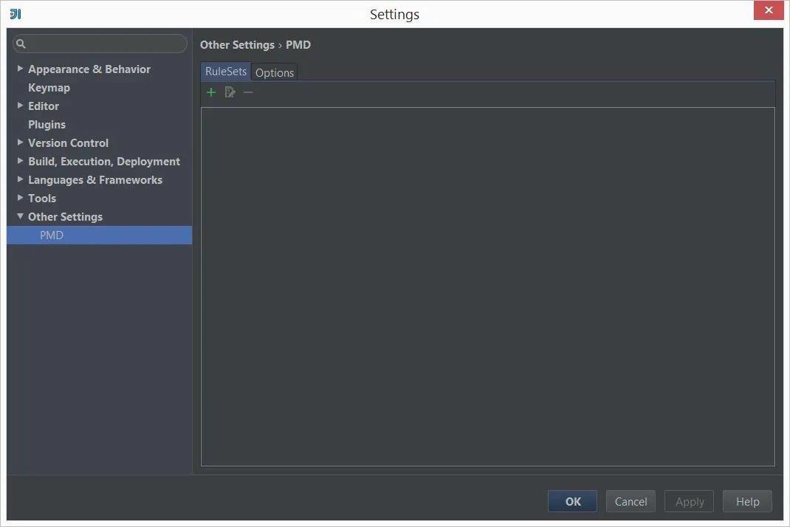Click the Cancel button
Screen dimensions: 790x527
(x=631, y=501)
